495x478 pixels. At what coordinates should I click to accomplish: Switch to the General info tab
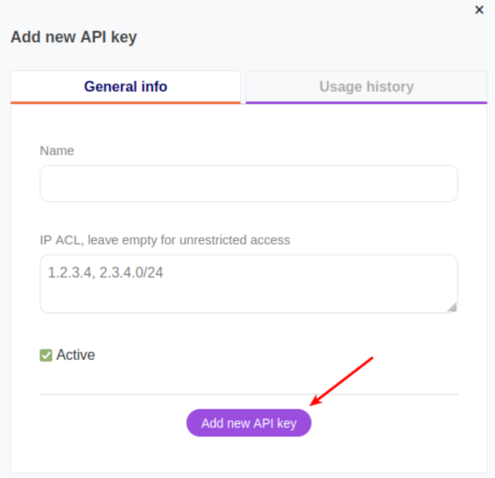[x=125, y=86]
